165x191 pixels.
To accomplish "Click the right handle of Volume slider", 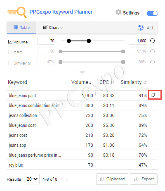I will coord(89,41).
